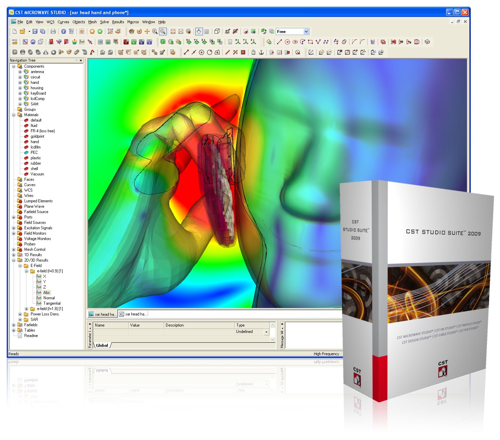The height and width of the screenshot is (440, 500).
Task: Activate the Zoom magnifier tool
Action: coord(155,31)
